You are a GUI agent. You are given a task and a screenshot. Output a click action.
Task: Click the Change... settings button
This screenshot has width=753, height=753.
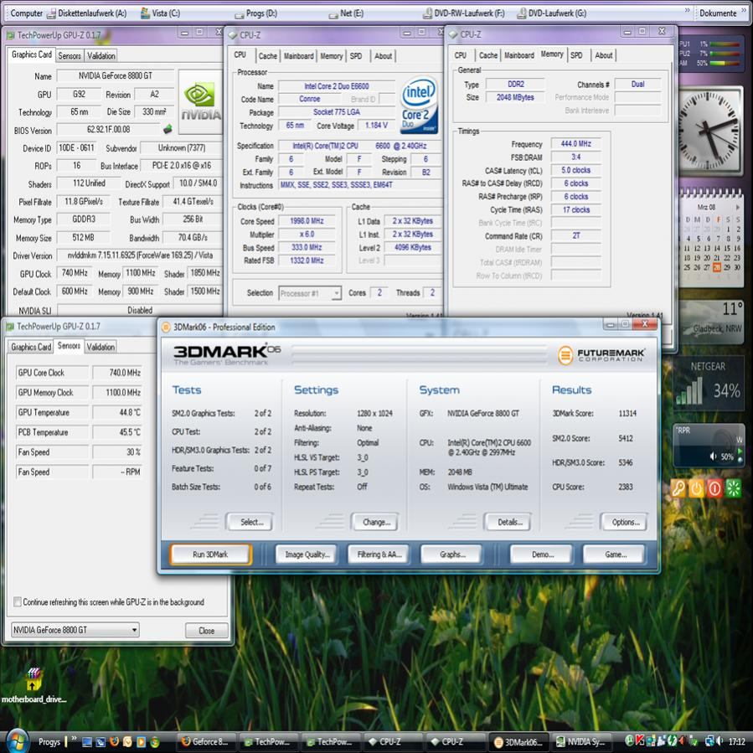click(377, 522)
